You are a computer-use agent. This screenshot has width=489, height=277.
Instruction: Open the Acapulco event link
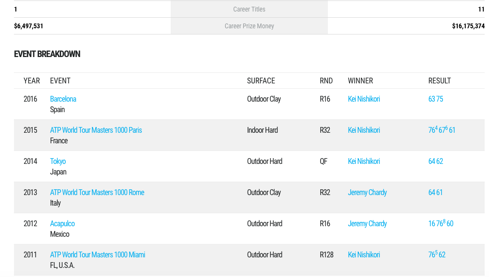tap(63, 223)
